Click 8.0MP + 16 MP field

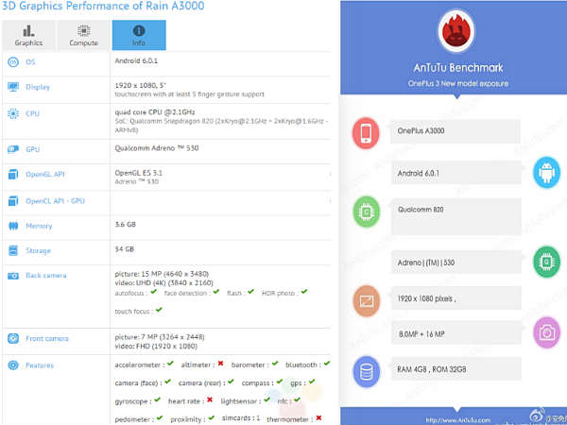tap(456, 333)
